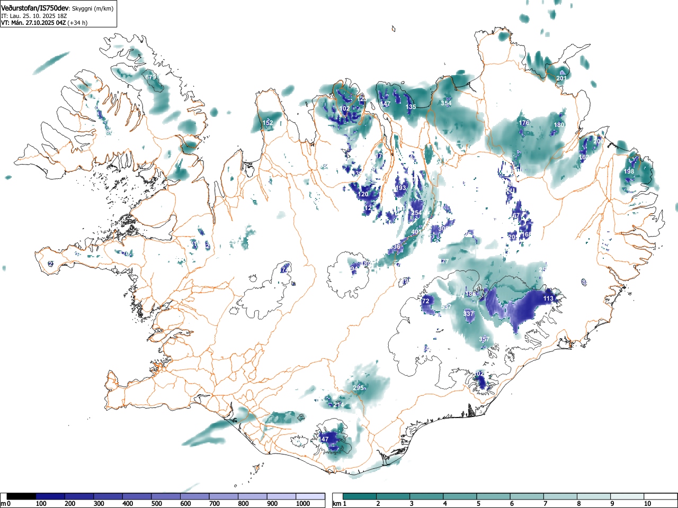Click the 214 value in the south
This screenshot has height=508, width=678.
click(x=339, y=405)
